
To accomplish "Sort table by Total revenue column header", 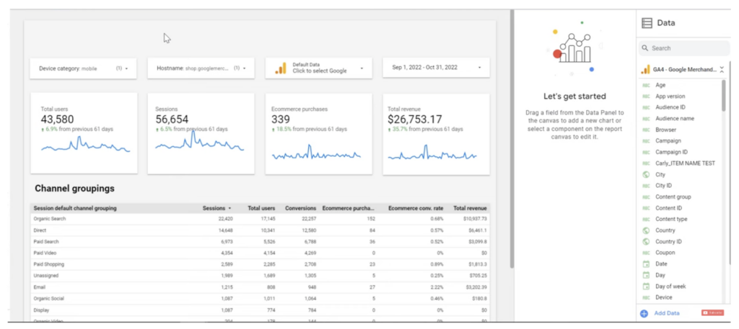I will 470,208.
